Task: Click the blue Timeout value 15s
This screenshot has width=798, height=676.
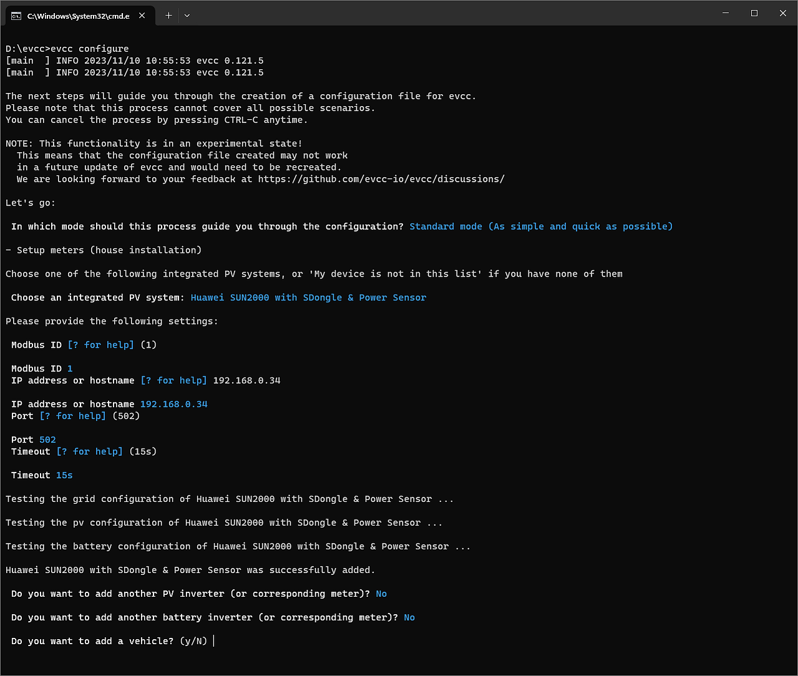Action: 64,476
